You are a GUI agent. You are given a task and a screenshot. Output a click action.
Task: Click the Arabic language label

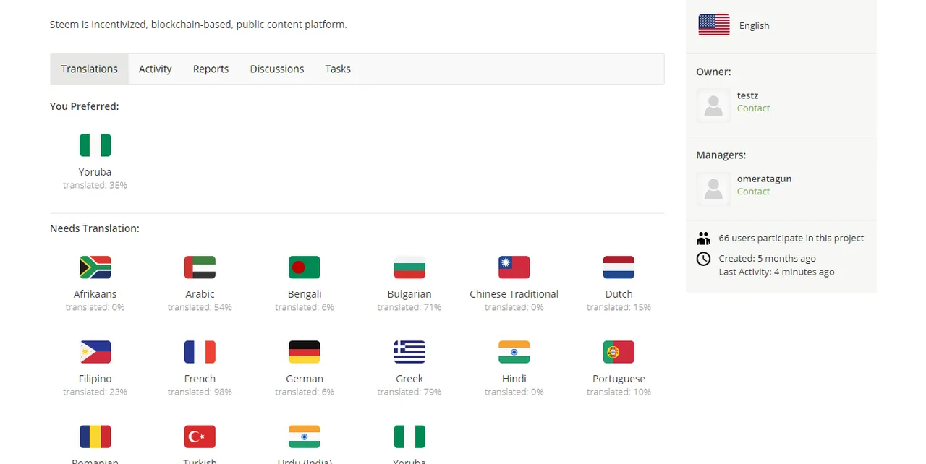tap(200, 294)
